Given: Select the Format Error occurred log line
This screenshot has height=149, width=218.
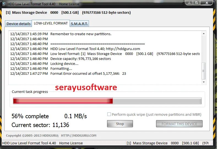Looking at the screenshot, I should pyautogui.click(x=68, y=74).
